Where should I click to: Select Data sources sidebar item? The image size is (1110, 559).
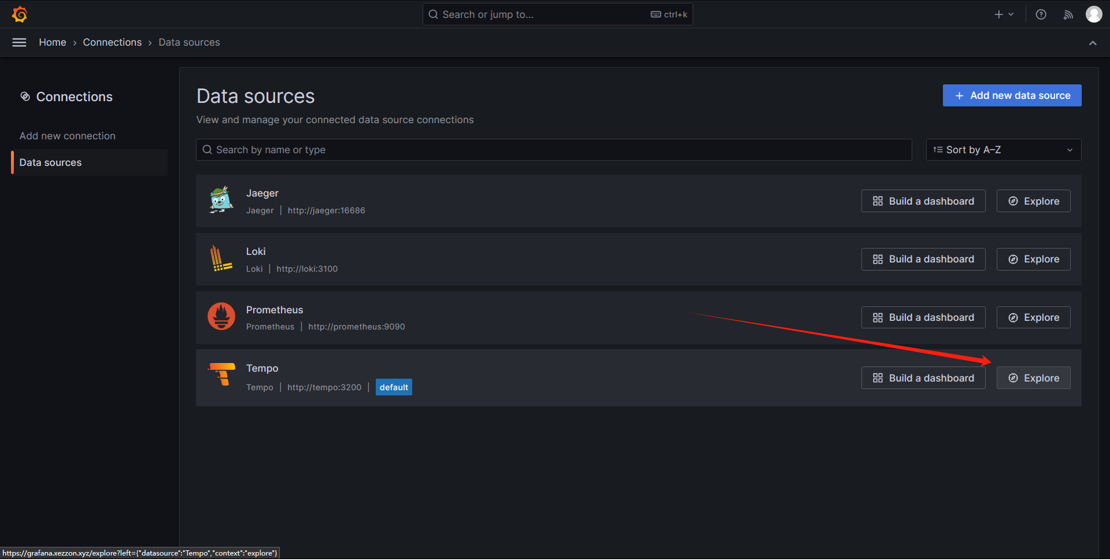coord(51,162)
